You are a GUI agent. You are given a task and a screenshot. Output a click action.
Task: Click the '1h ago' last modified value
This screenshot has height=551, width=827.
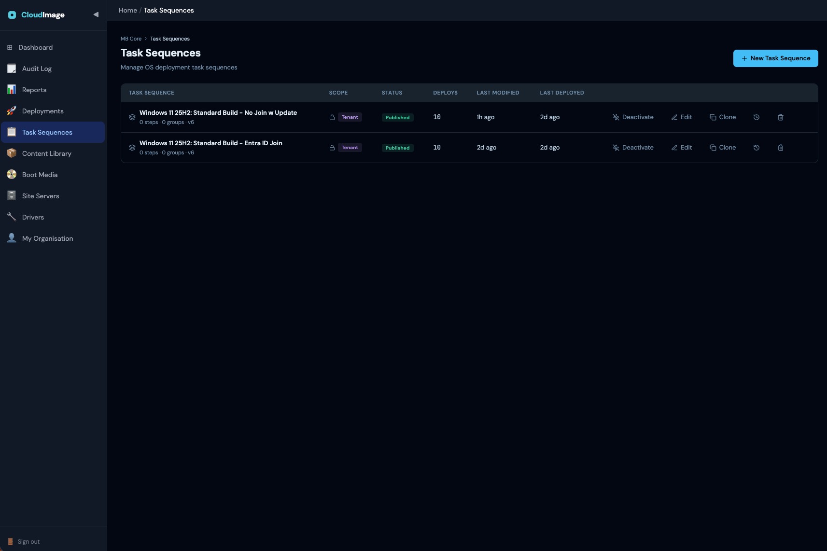pos(486,117)
